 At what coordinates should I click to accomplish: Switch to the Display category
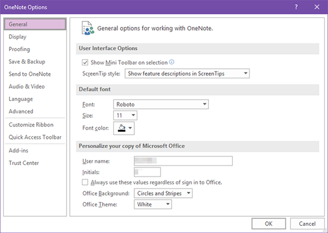click(35, 37)
